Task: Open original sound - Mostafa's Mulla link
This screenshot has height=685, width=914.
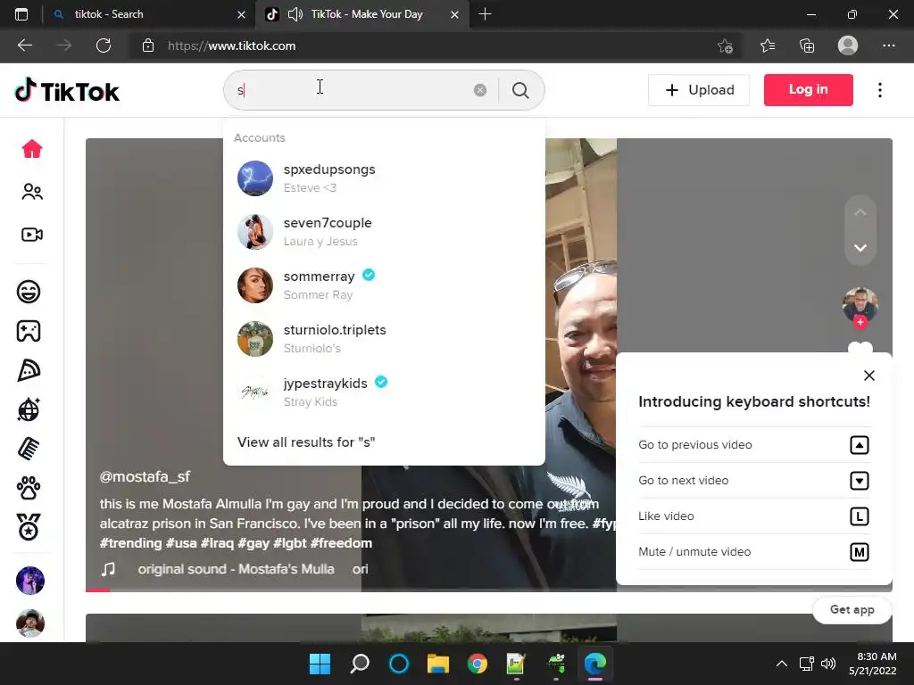Action: click(x=236, y=569)
